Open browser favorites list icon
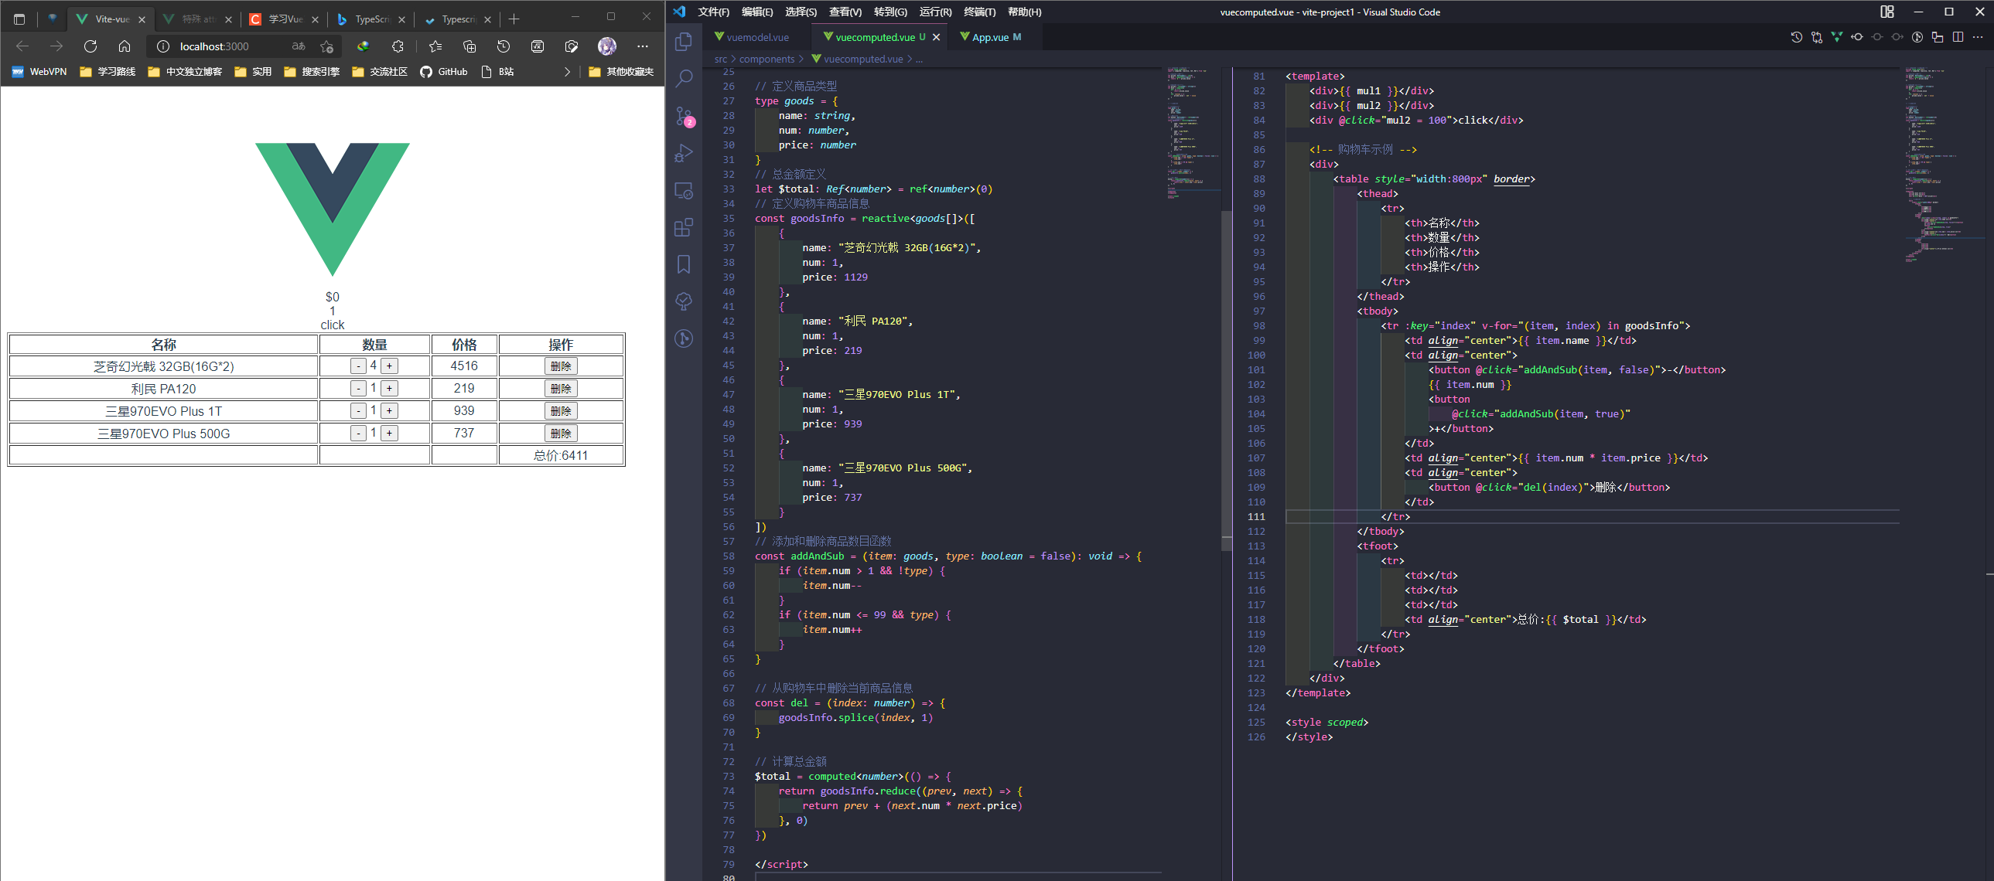The image size is (1994, 881). tap(435, 46)
